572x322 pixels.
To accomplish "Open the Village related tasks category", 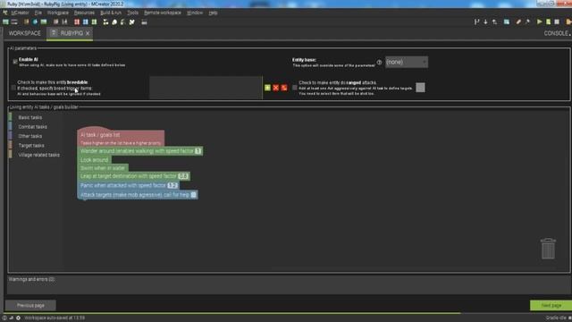I will point(38,155).
